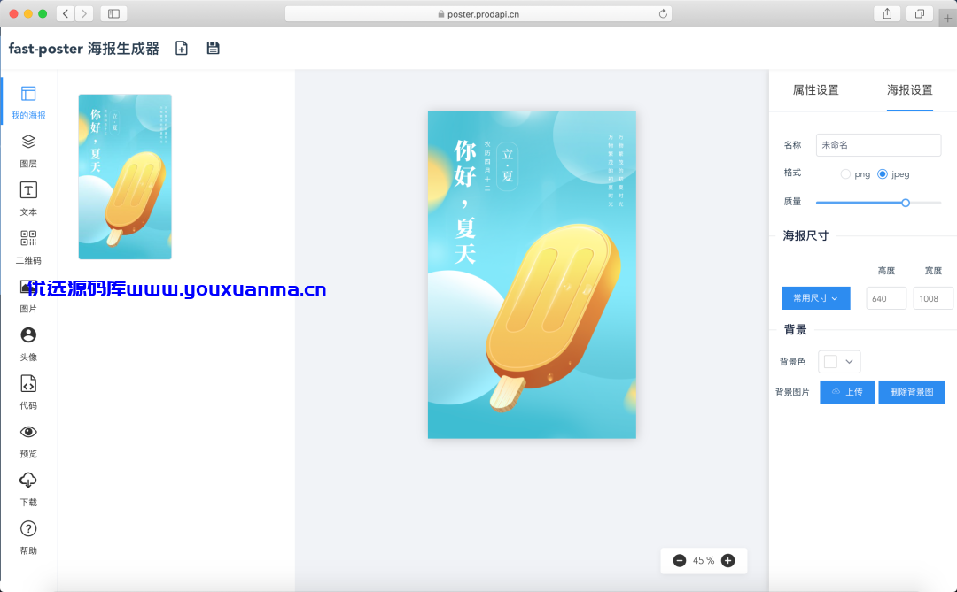Open the 代码 code icon
Image resolution: width=957 pixels, height=592 pixels.
pyautogui.click(x=28, y=383)
